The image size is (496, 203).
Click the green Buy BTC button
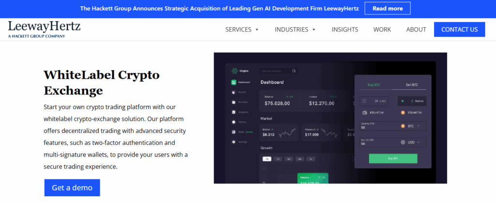tap(393, 159)
